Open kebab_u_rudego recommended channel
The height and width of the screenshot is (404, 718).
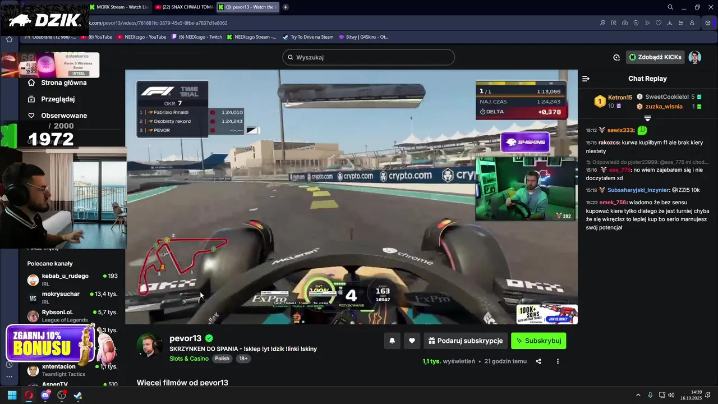click(x=72, y=279)
